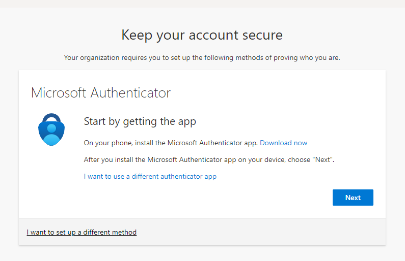Screen dimensions: 405x261
Task: Click the word Authenticator in the card title
Action: 130,93
